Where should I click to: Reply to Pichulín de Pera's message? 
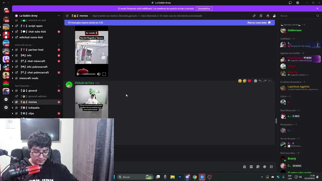(x=260, y=81)
